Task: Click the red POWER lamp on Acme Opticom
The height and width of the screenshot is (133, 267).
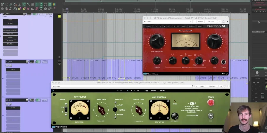Action: 211,103
